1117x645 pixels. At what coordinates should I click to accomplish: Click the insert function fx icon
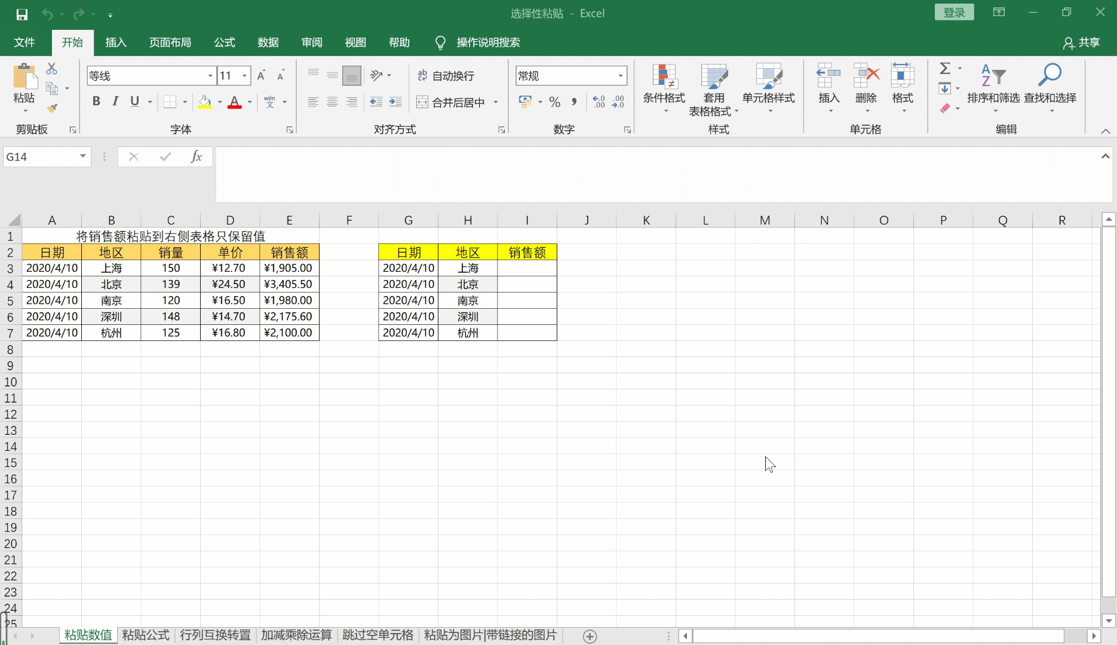coord(196,156)
